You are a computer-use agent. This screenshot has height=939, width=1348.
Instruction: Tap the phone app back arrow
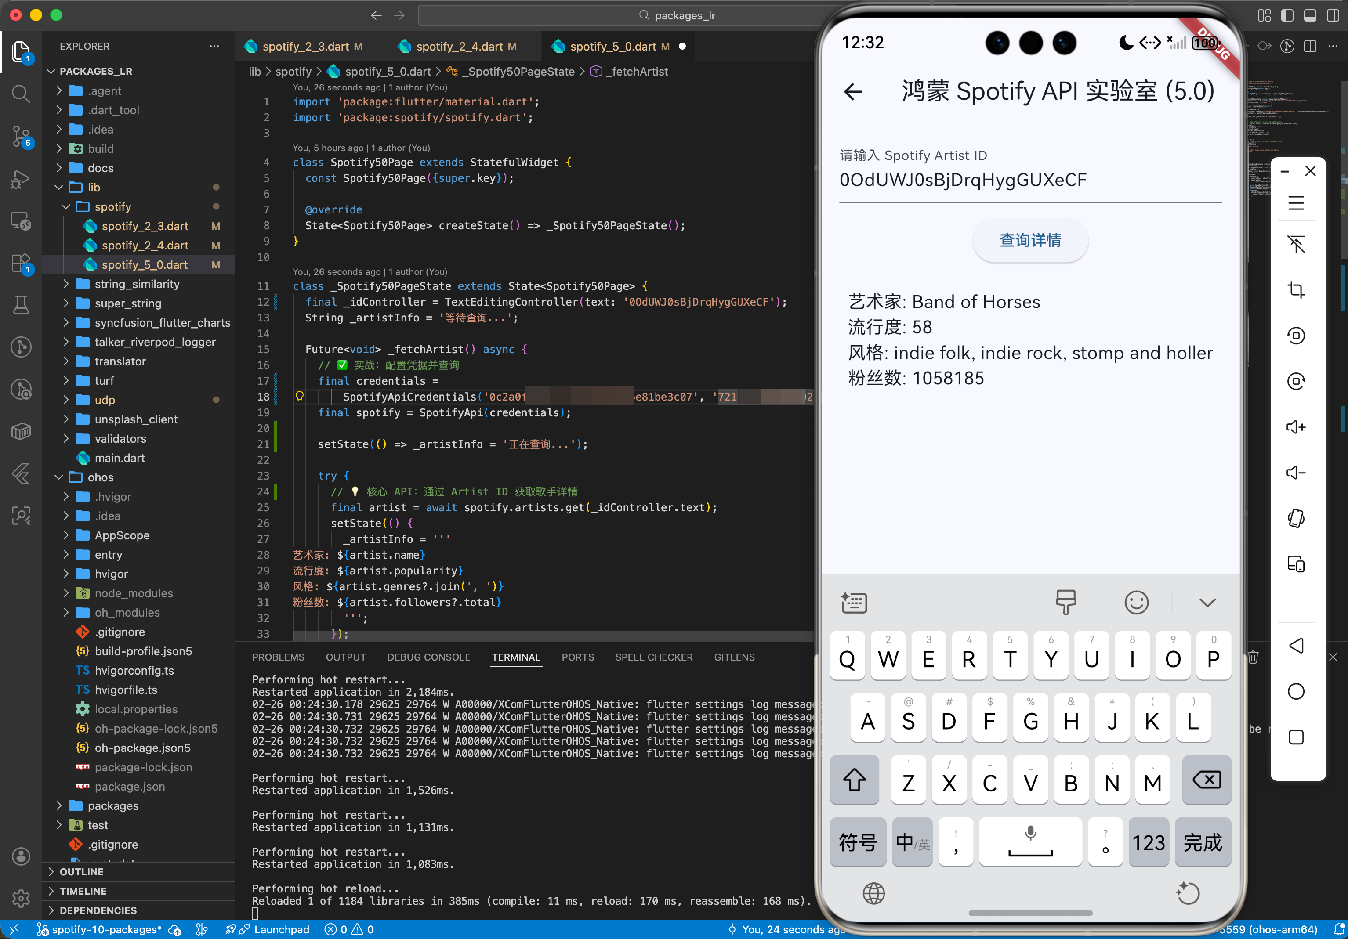pos(853,91)
